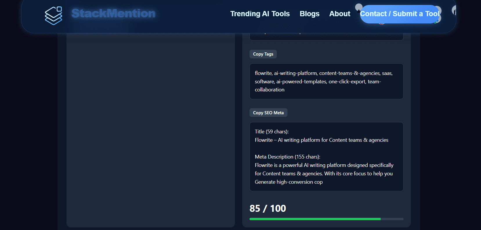Click inside the flowrite tags text box

[x=326, y=81]
